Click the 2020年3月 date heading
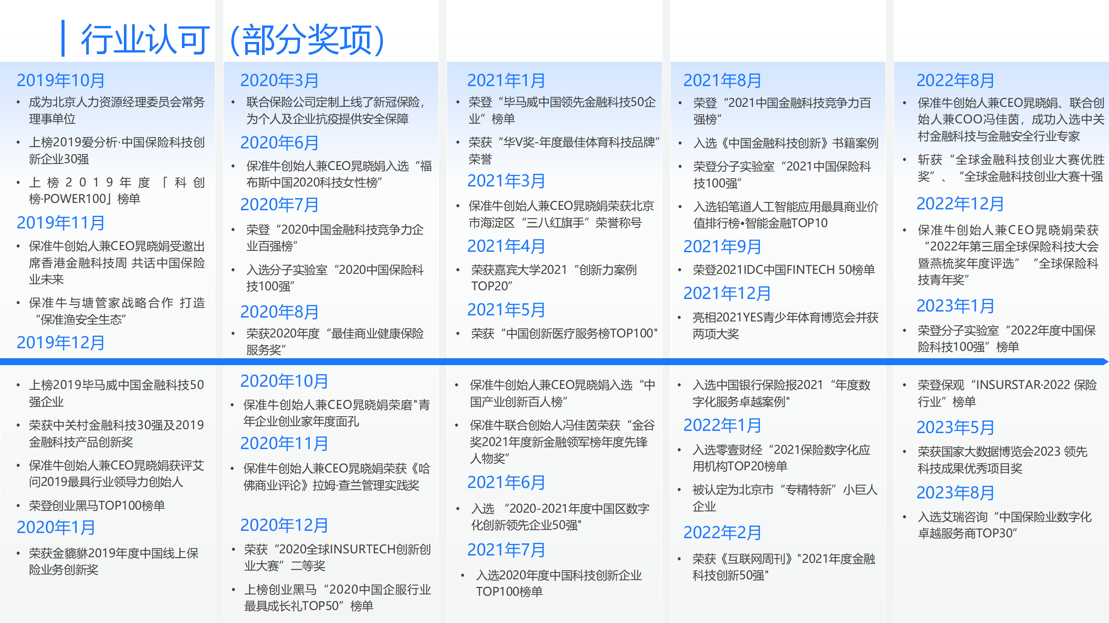The image size is (1109, 623). pos(279,80)
